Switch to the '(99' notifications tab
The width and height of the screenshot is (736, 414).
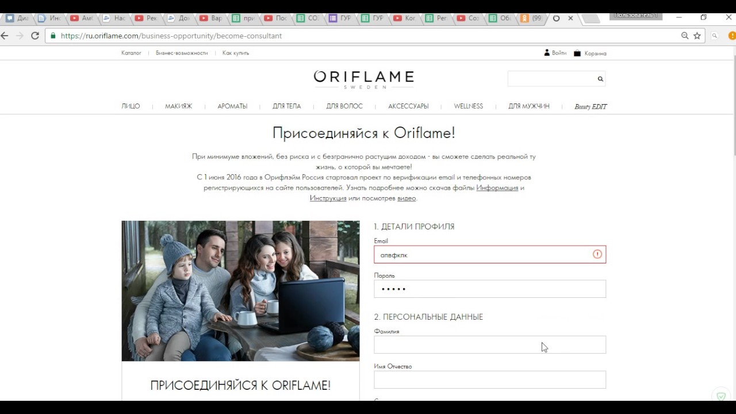(531, 18)
